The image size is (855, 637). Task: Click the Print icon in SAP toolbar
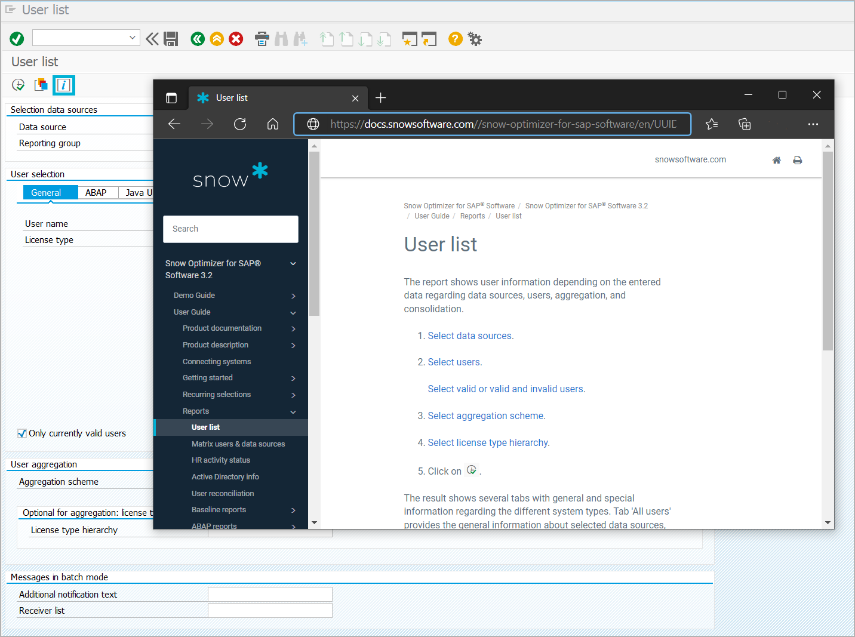(262, 39)
